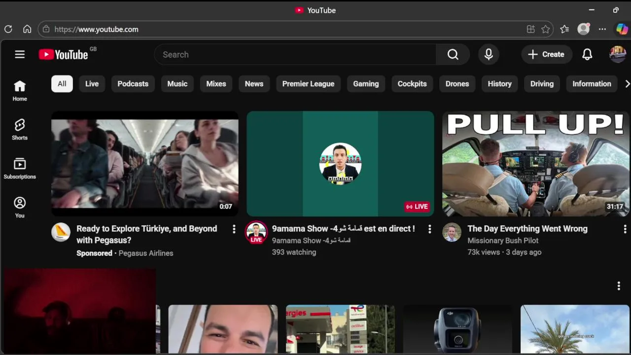Click the YouTube search input field

coord(295,55)
